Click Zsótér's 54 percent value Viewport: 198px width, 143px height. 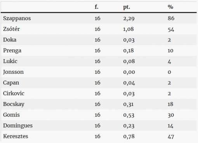pyautogui.click(x=171, y=29)
